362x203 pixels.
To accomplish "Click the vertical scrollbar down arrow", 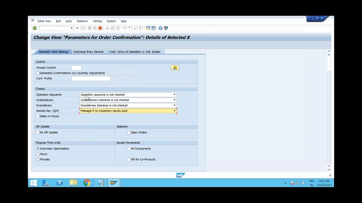I will click(329, 169).
